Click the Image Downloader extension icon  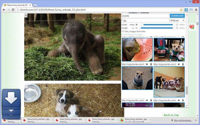pos(186,10)
